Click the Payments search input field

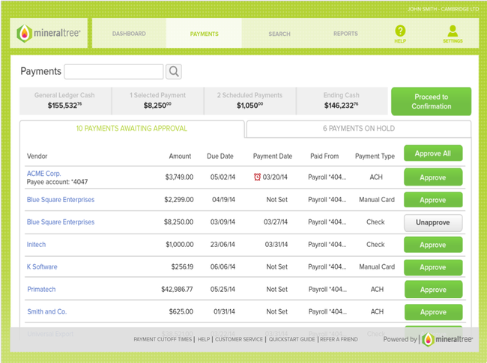click(x=114, y=72)
